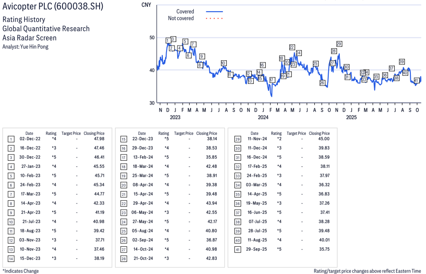Click numbered box 29 in the rating table
This screenshot has width=426, height=274.
click(237, 139)
